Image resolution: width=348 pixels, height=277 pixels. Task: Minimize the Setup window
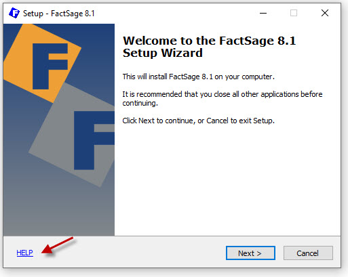pyautogui.click(x=263, y=13)
